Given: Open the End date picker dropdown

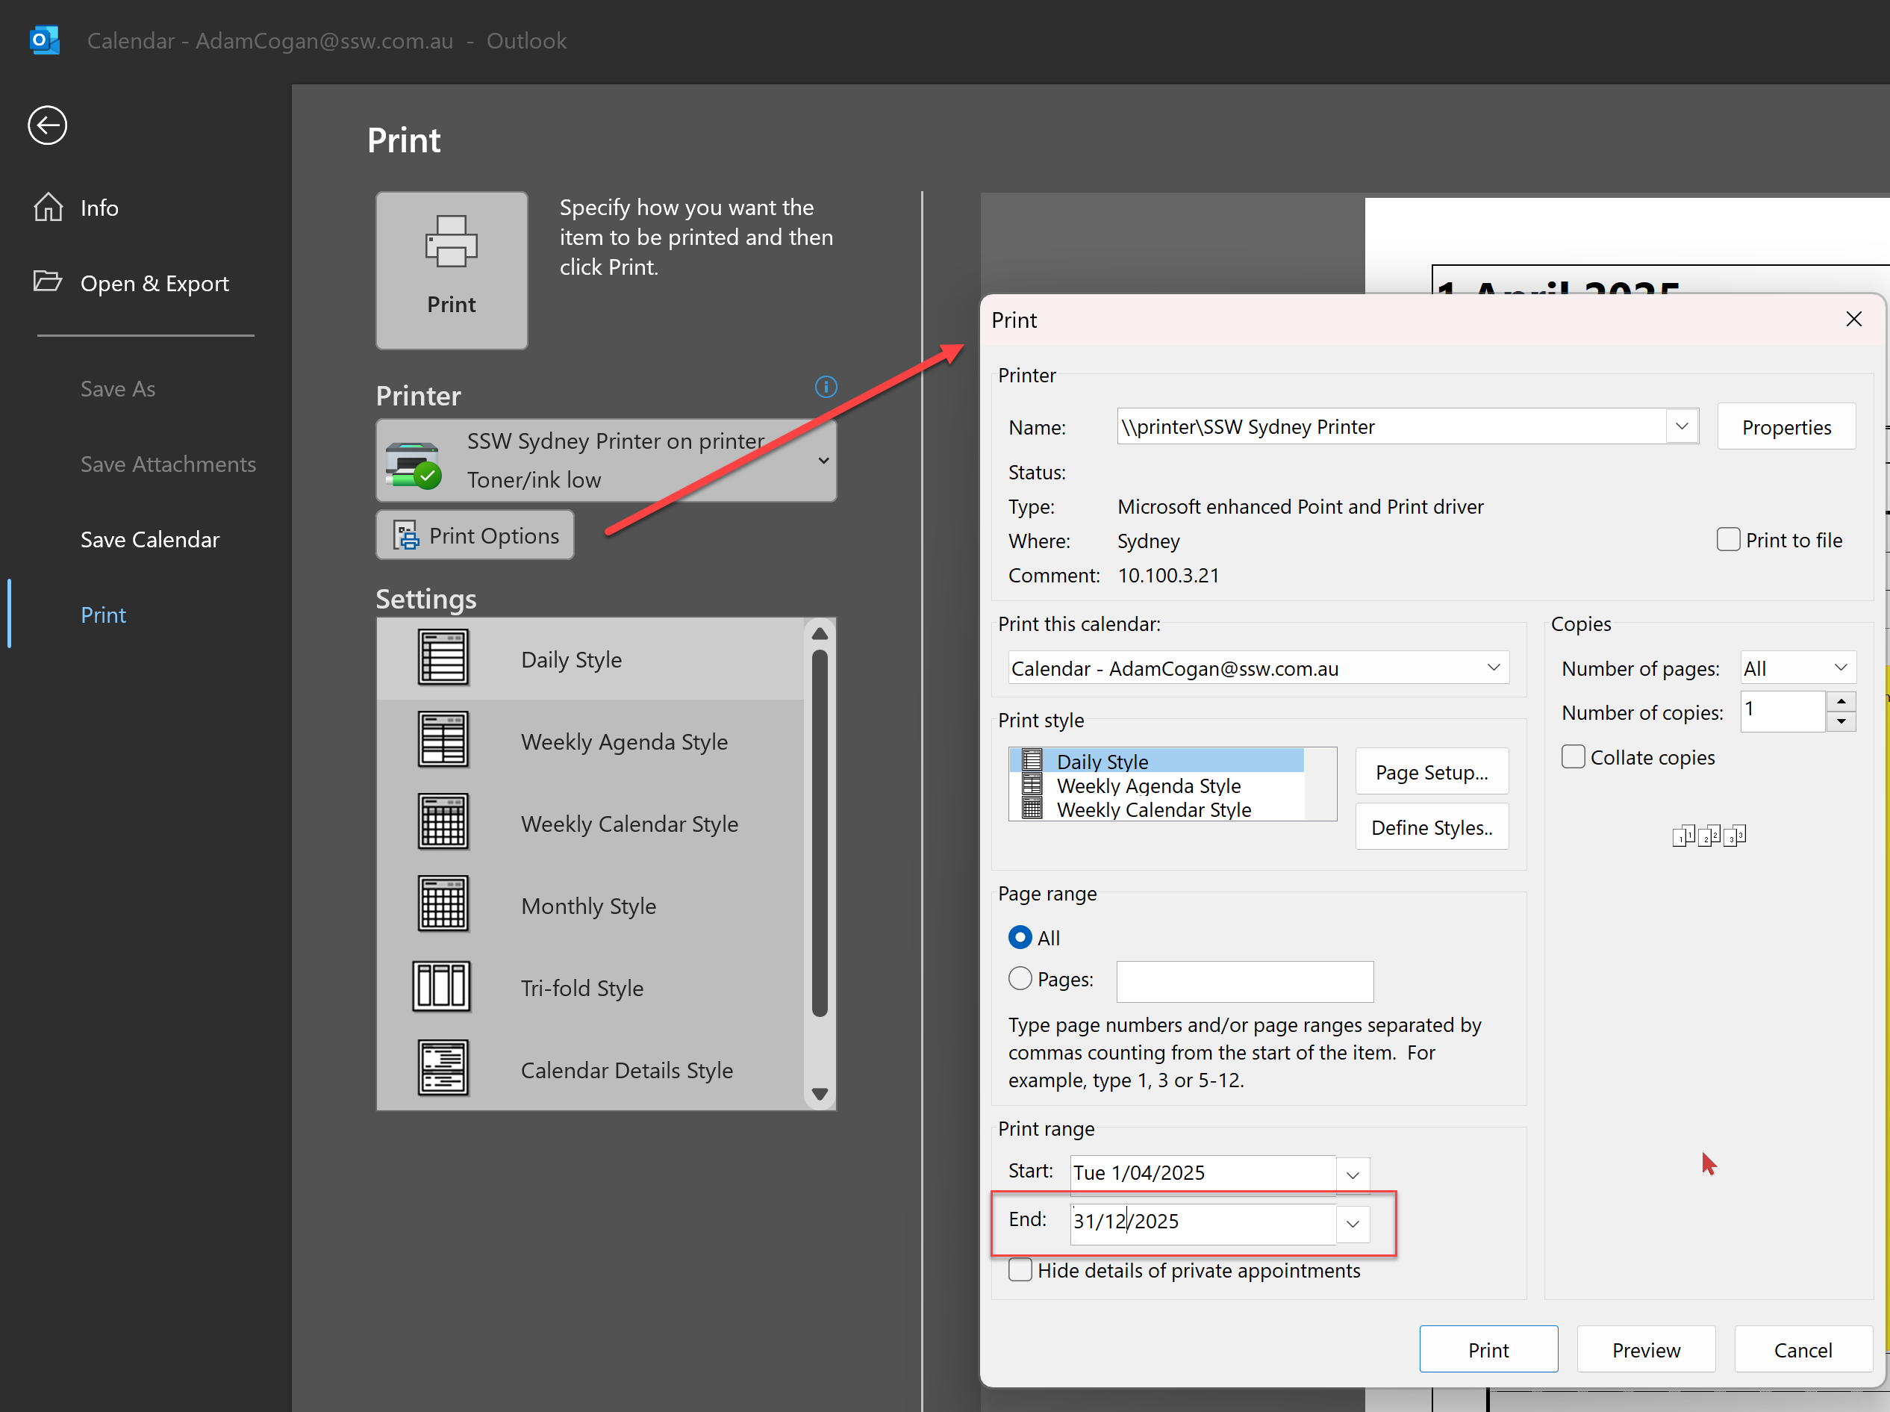Looking at the screenshot, I should [x=1353, y=1224].
